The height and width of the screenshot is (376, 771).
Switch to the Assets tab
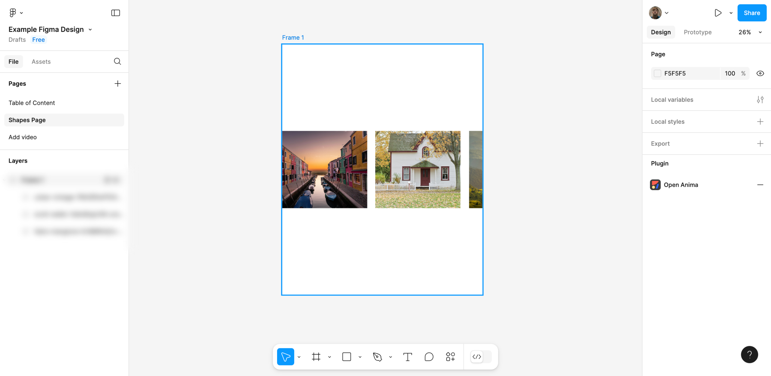[x=41, y=61]
